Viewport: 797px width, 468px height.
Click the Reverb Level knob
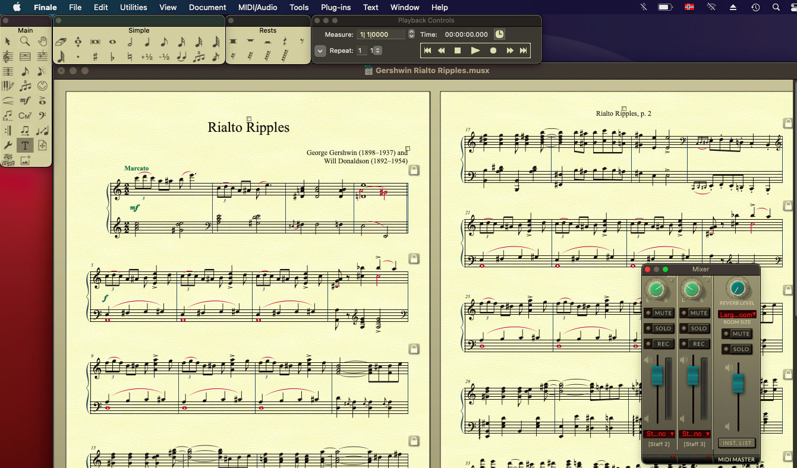coord(738,288)
